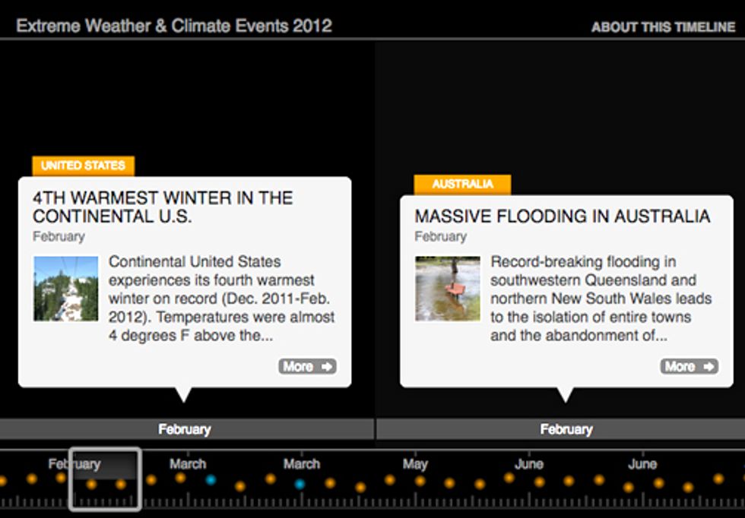Click the 4TH WARMEST WINTER headline
Screen dimensions: 745x518
tap(163, 207)
